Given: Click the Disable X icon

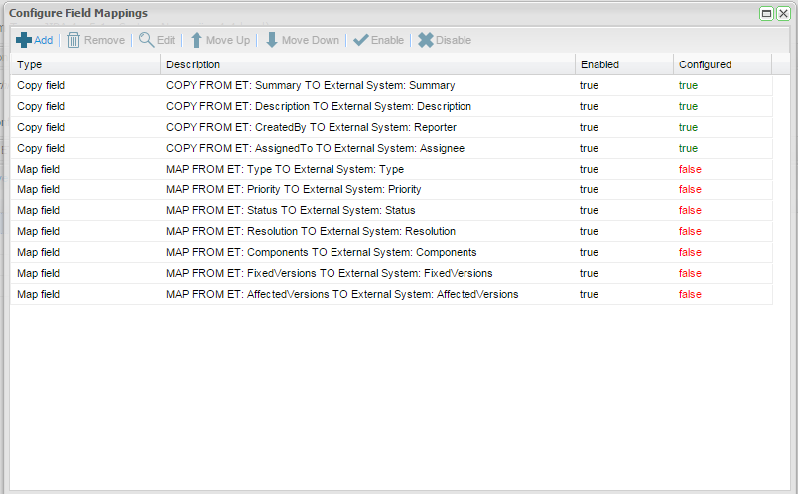Looking at the screenshot, I should [426, 40].
